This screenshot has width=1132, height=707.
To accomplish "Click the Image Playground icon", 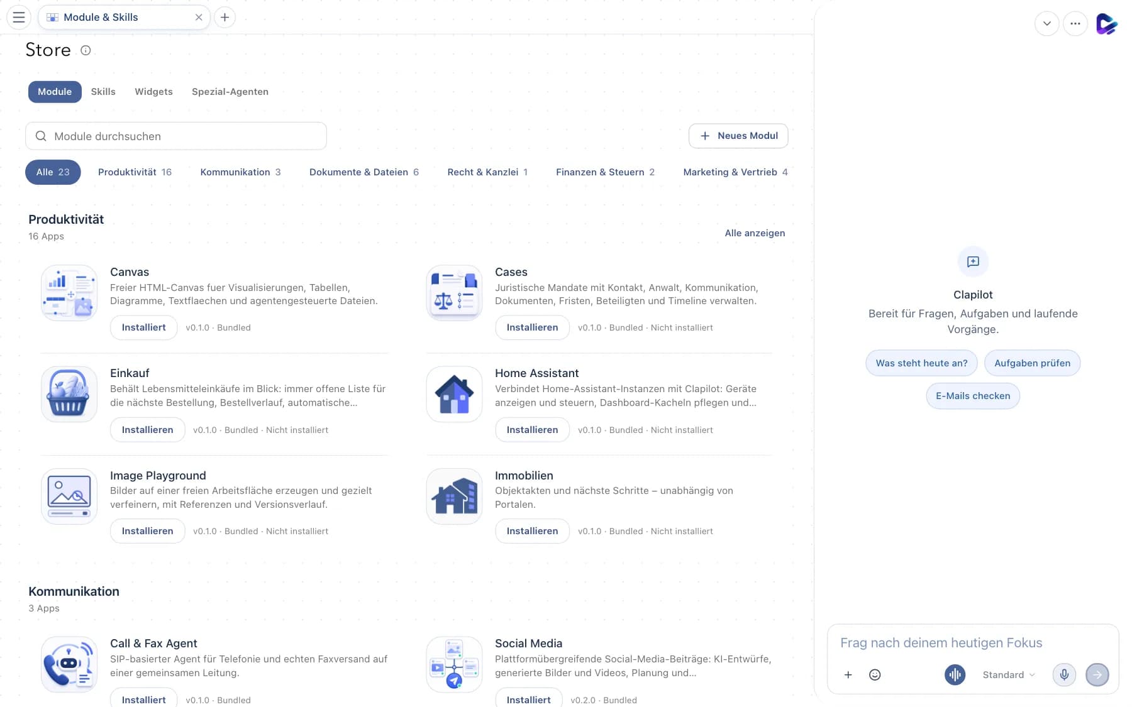I will tap(69, 496).
